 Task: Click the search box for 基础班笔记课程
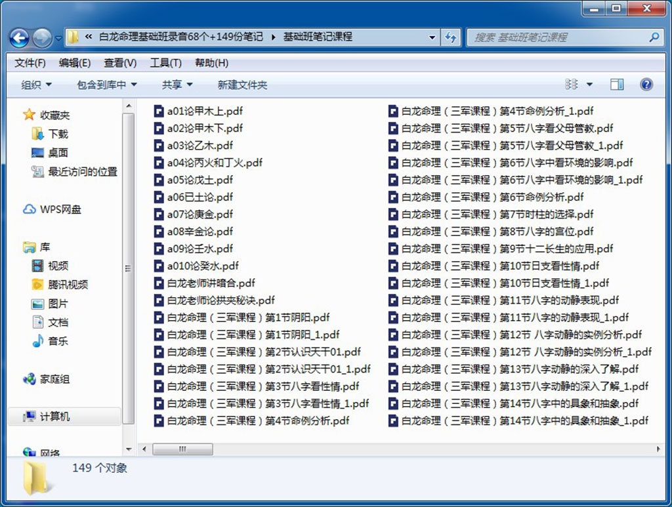pyautogui.click(x=557, y=37)
